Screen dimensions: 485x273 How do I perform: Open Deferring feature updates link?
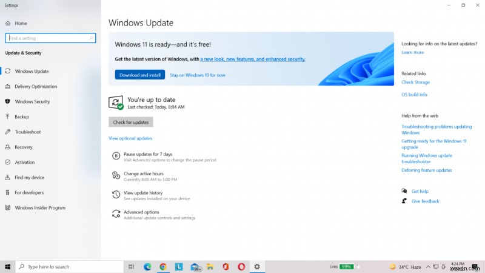tap(427, 170)
